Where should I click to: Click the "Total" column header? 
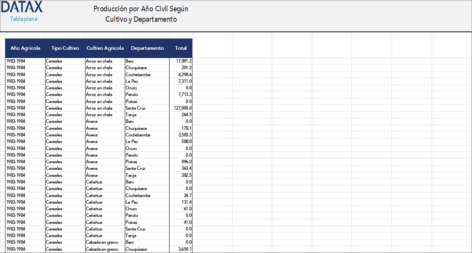point(181,48)
